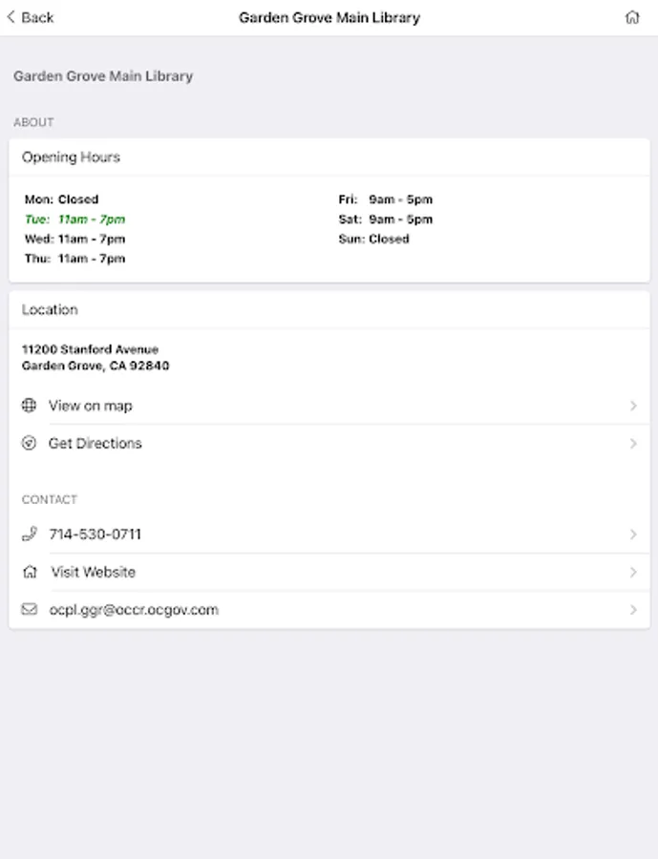Image resolution: width=658 pixels, height=859 pixels.
Task: Call 714-530-0711
Action: (96, 534)
